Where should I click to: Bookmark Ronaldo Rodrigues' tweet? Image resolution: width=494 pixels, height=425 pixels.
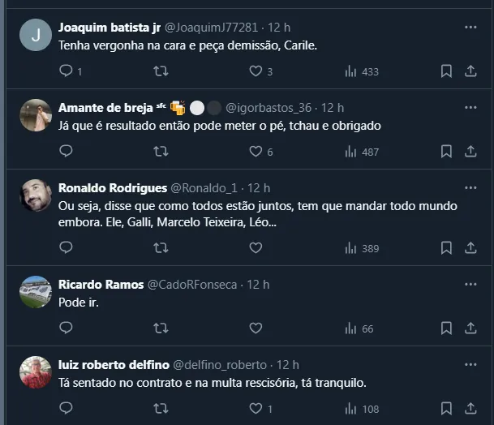(446, 248)
